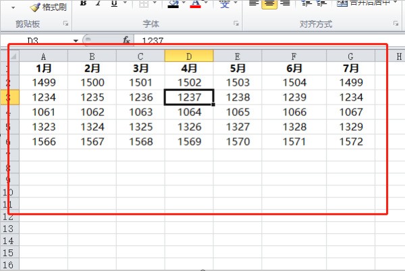405x271 pixels.
Task: Apply the fill color bucket
Action: (x=173, y=4)
